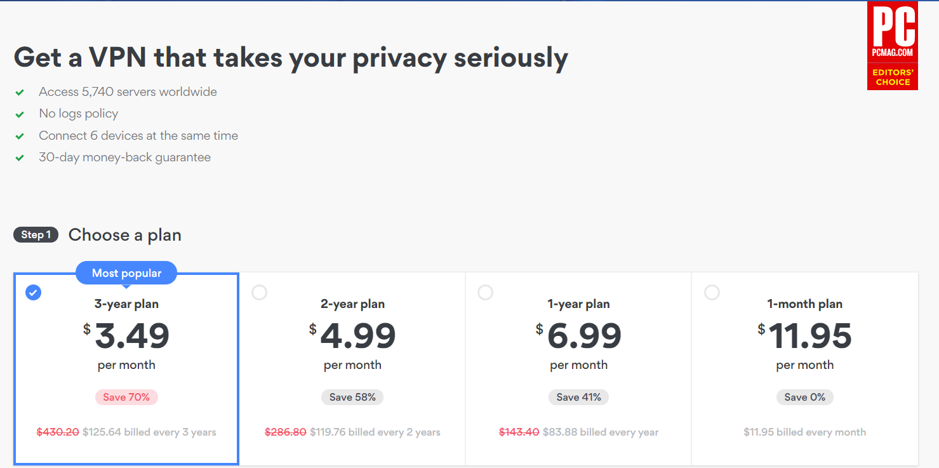The width and height of the screenshot is (939, 468).
Task: Click the checkmark beside No logs policy
Action: 20,114
